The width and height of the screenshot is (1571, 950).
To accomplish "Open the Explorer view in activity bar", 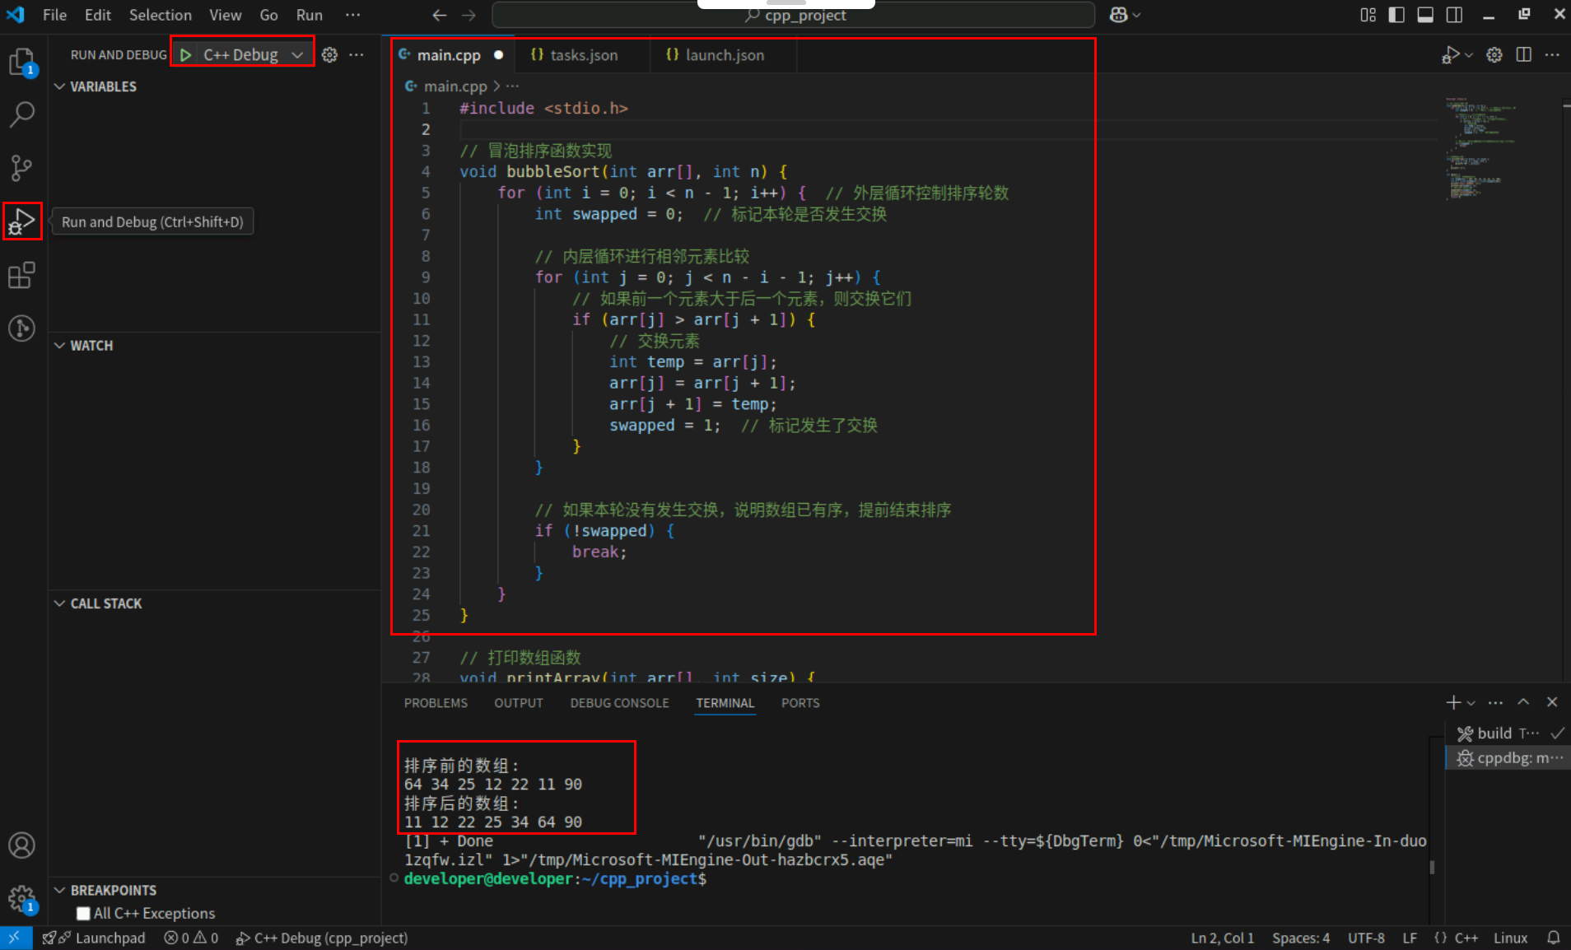I will click(x=22, y=63).
